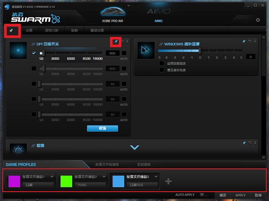
Task: Toggle the AUTO APPLY switch
Action: point(204,195)
